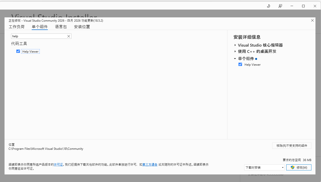Viewport: 321px width, 182px height.
Task: Go to the 安装位置 tab
Action: tap(82, 27)
